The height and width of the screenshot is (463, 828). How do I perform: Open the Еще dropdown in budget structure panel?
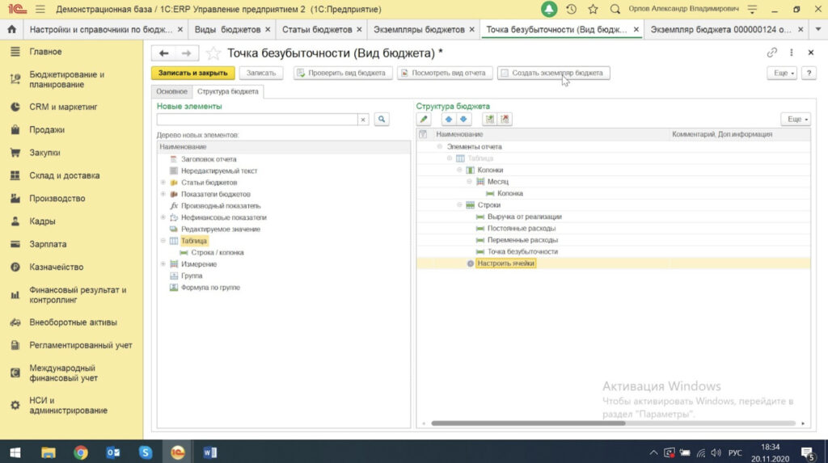click(x=796, y=120)
